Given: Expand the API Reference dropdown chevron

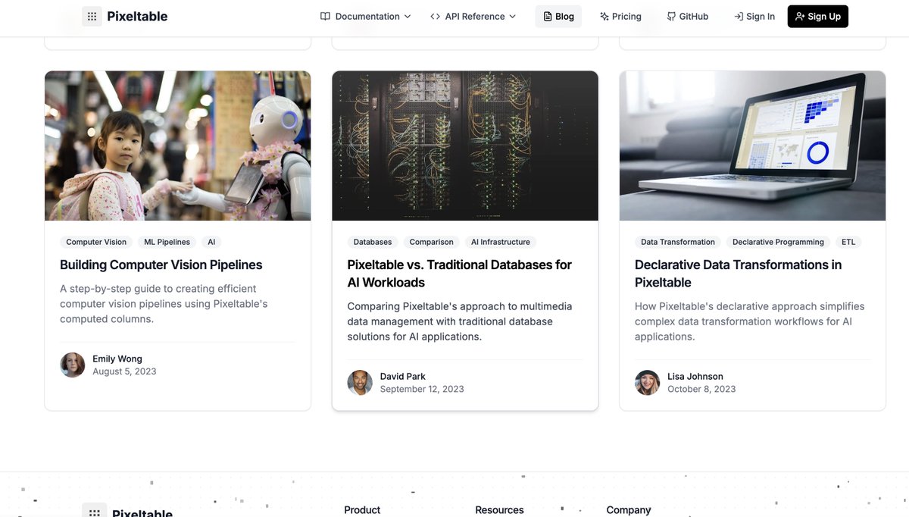Looking at the screenshot, I should pyautogui.click(x=512, y=17).
